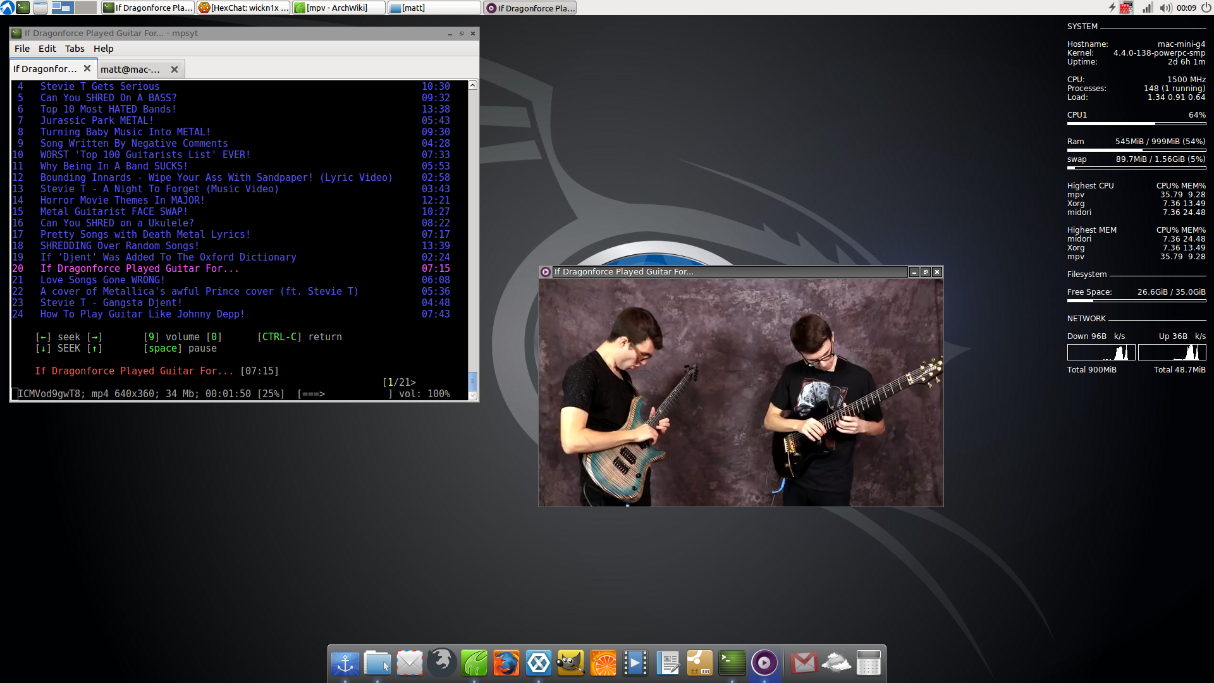Screen dimensions: 1214x683
Task: Switch to second workspace in pager
Action: [85, 8]
